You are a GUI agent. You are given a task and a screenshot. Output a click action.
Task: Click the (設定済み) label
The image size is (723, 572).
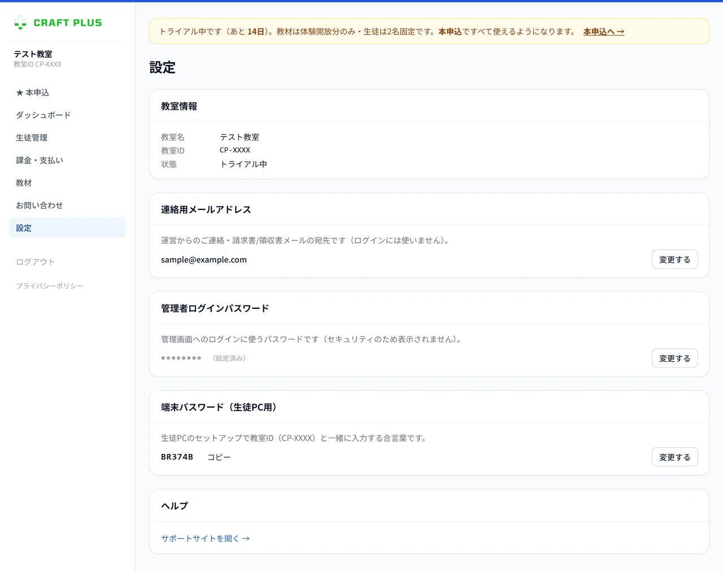(229, 359)
